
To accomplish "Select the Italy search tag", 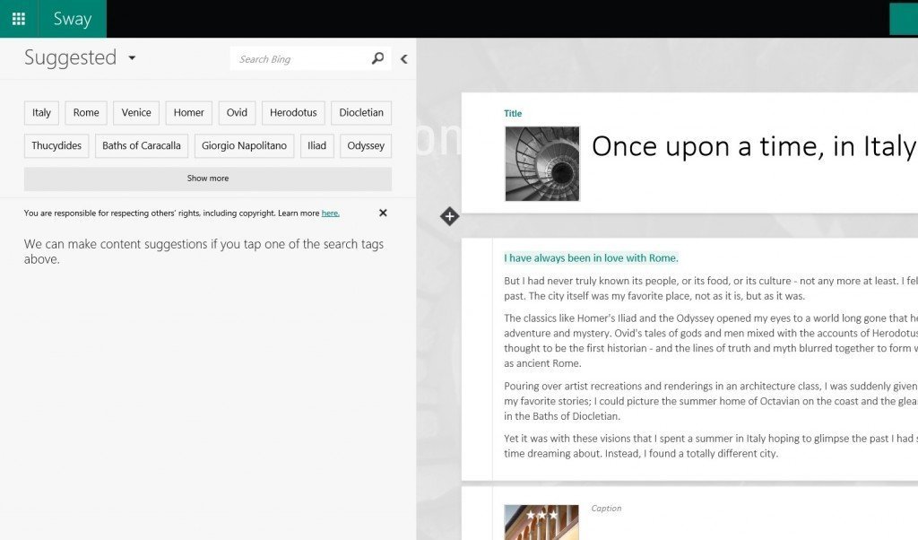I will [41, 113].
